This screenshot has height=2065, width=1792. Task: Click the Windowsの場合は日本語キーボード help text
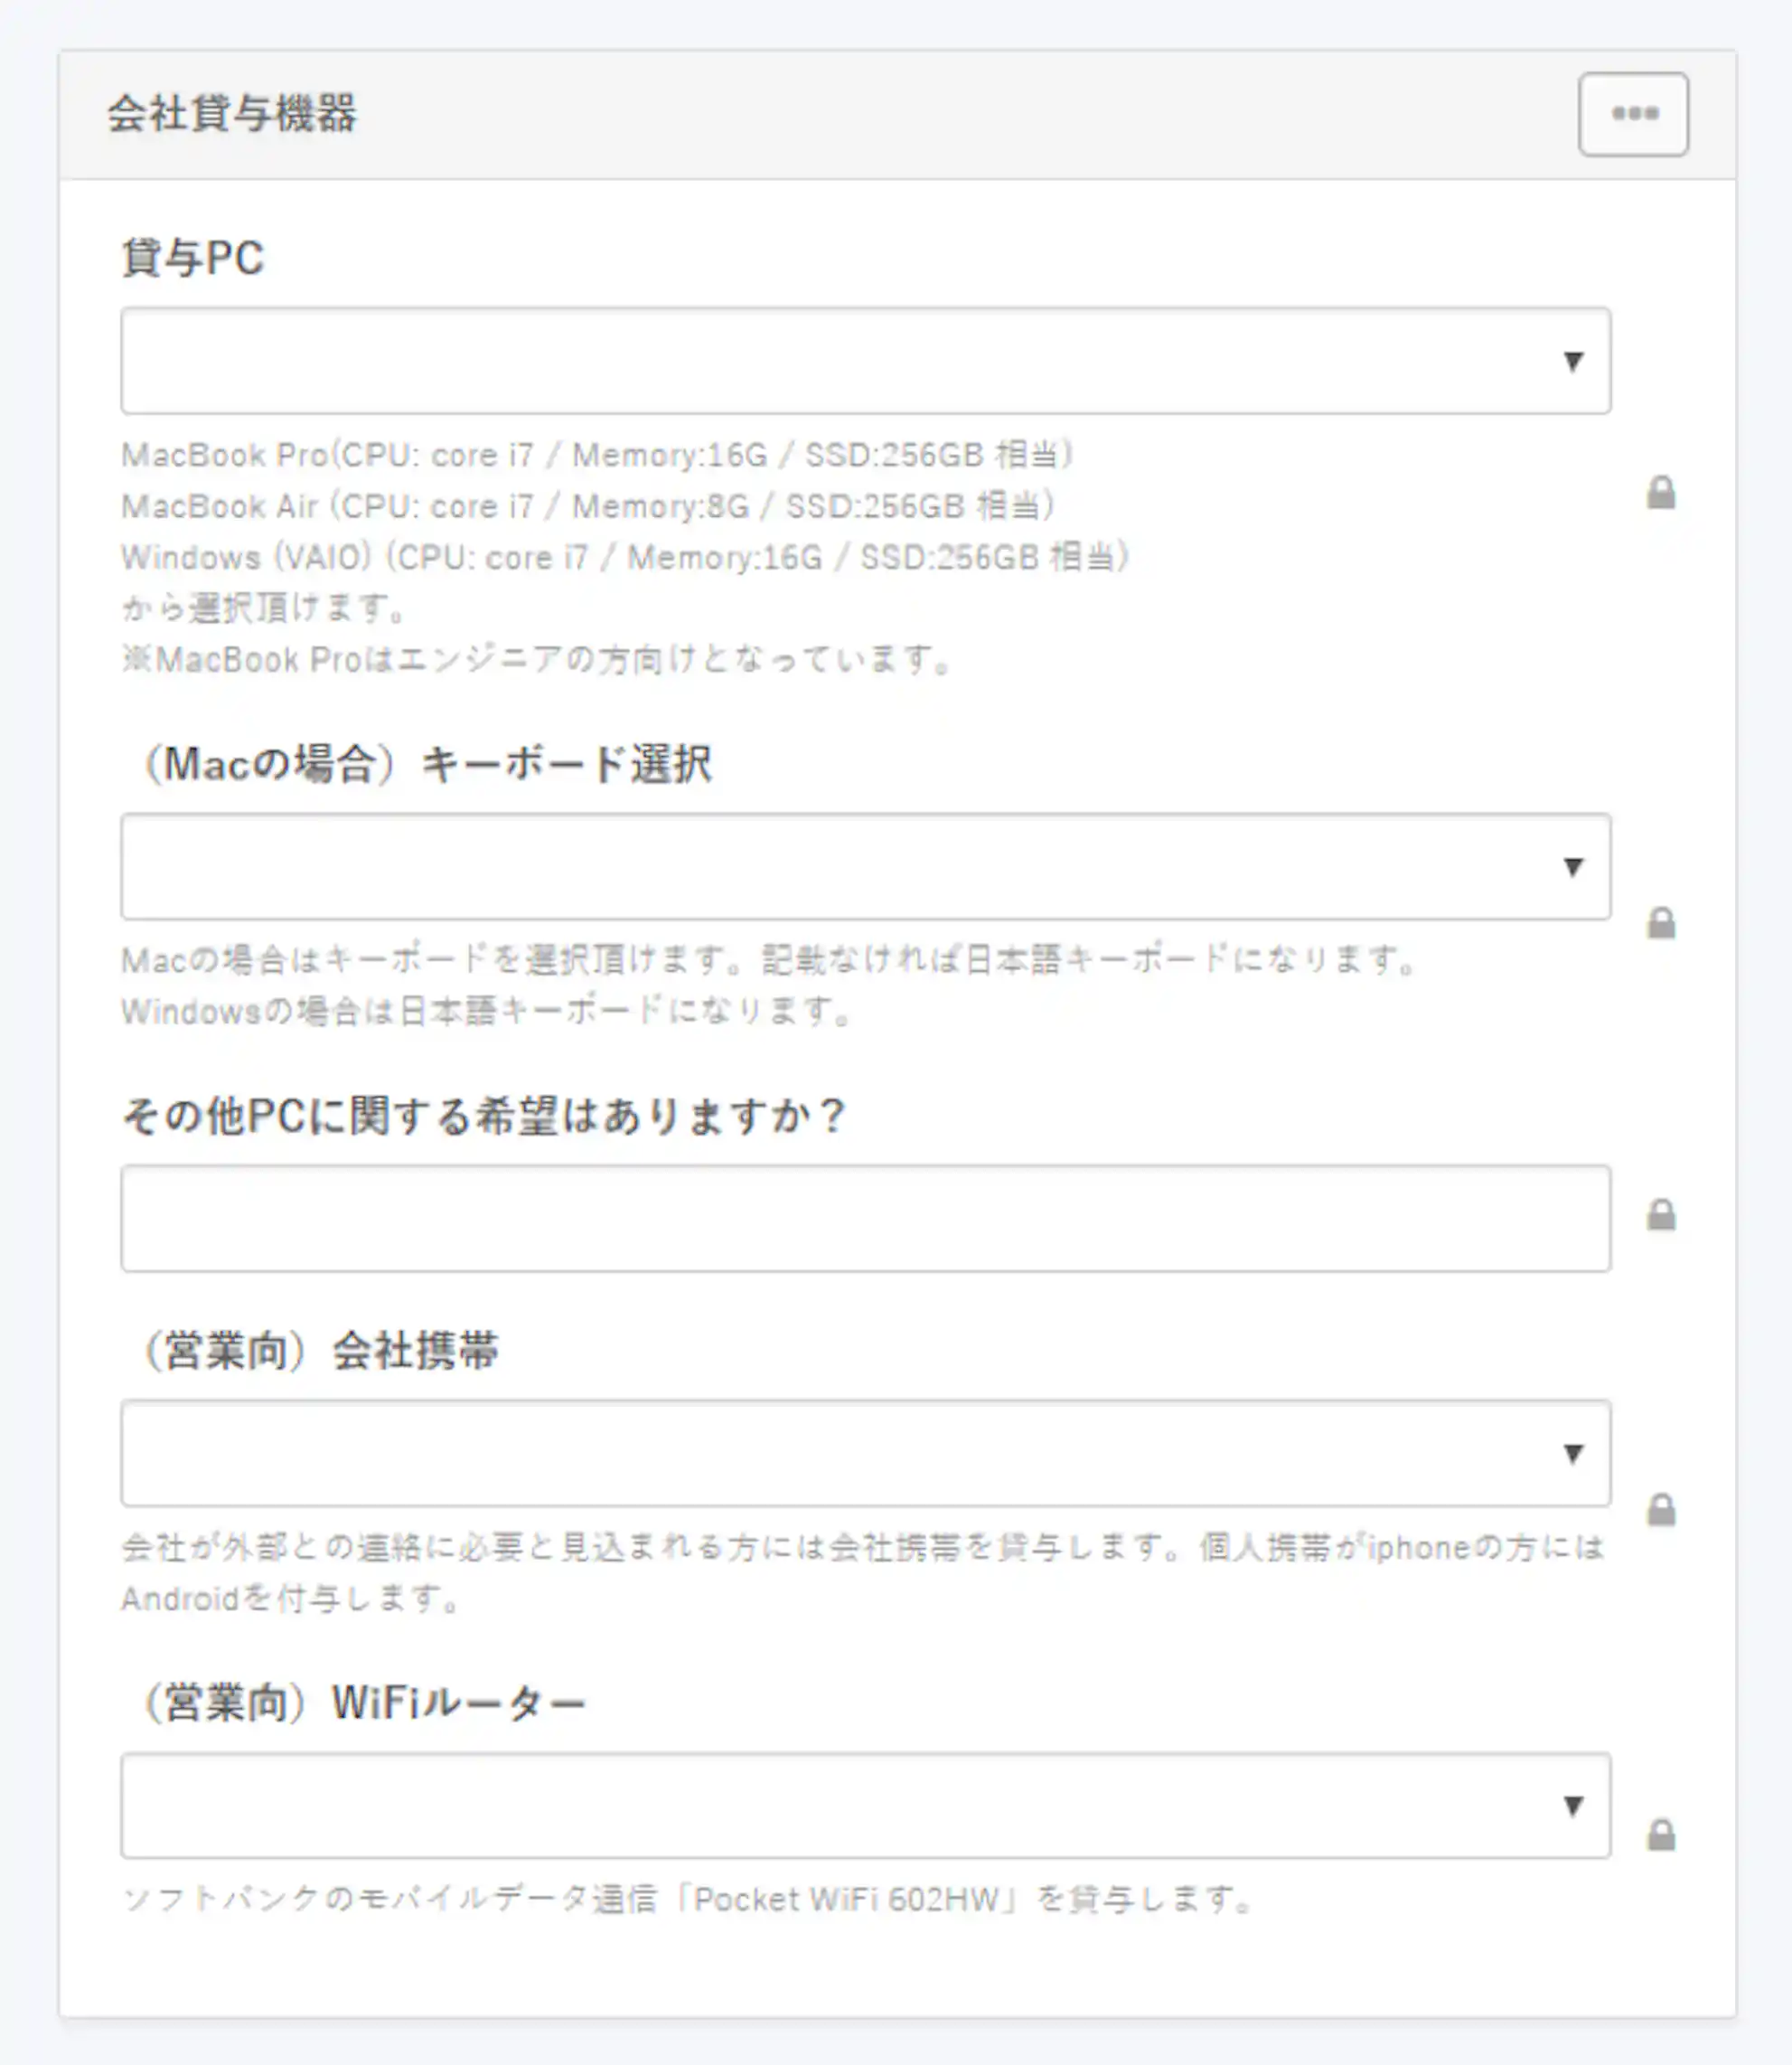pyautogui.click(x=487, y=1012)
